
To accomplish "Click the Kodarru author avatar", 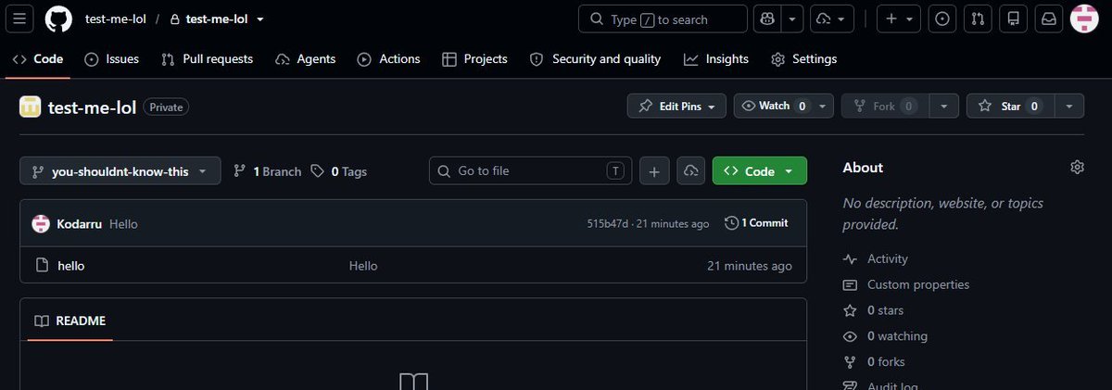I will tap(41, 223).
